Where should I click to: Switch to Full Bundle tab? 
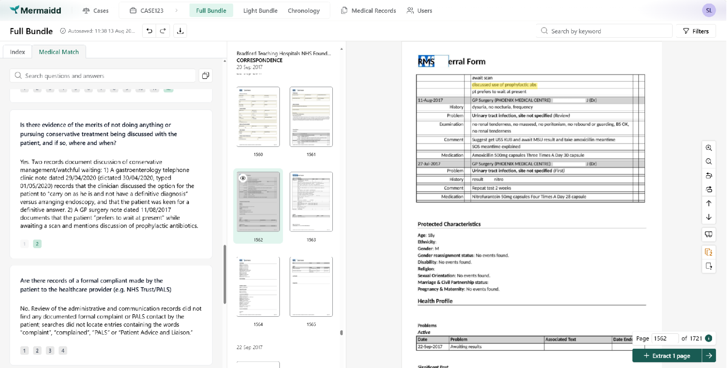[x=211, y=11]
